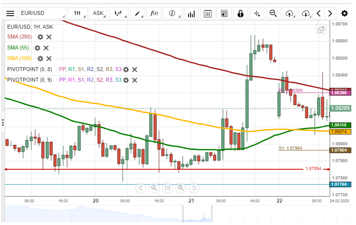Toggle the lock icon
Screen dimensions: 356x225
(241, 13)
